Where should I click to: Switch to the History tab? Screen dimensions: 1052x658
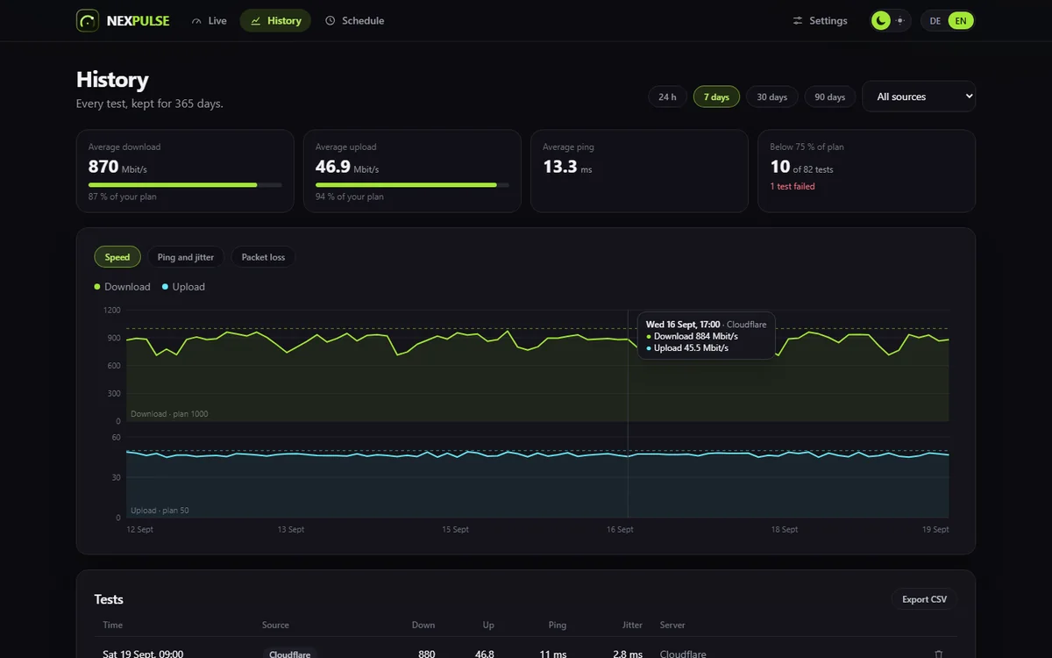275,20
